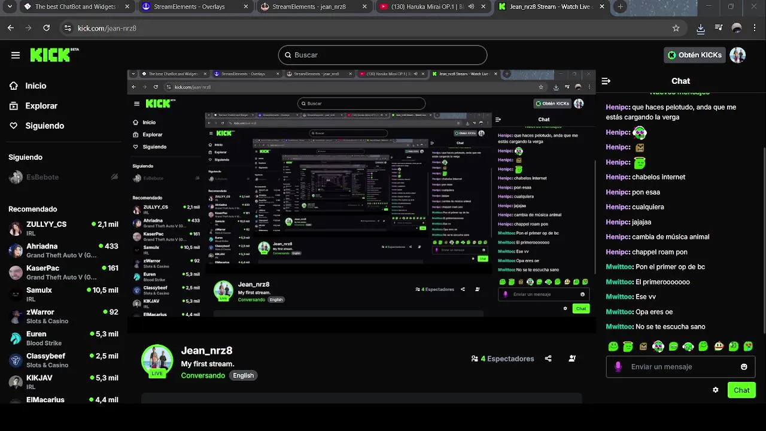Click the Explorar browse icon
This screenshot has width=766, height=431.
(14, 106)
